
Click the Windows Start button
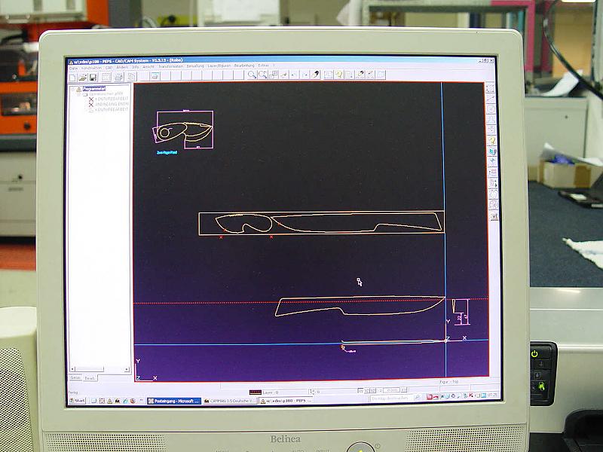(78, 401)
